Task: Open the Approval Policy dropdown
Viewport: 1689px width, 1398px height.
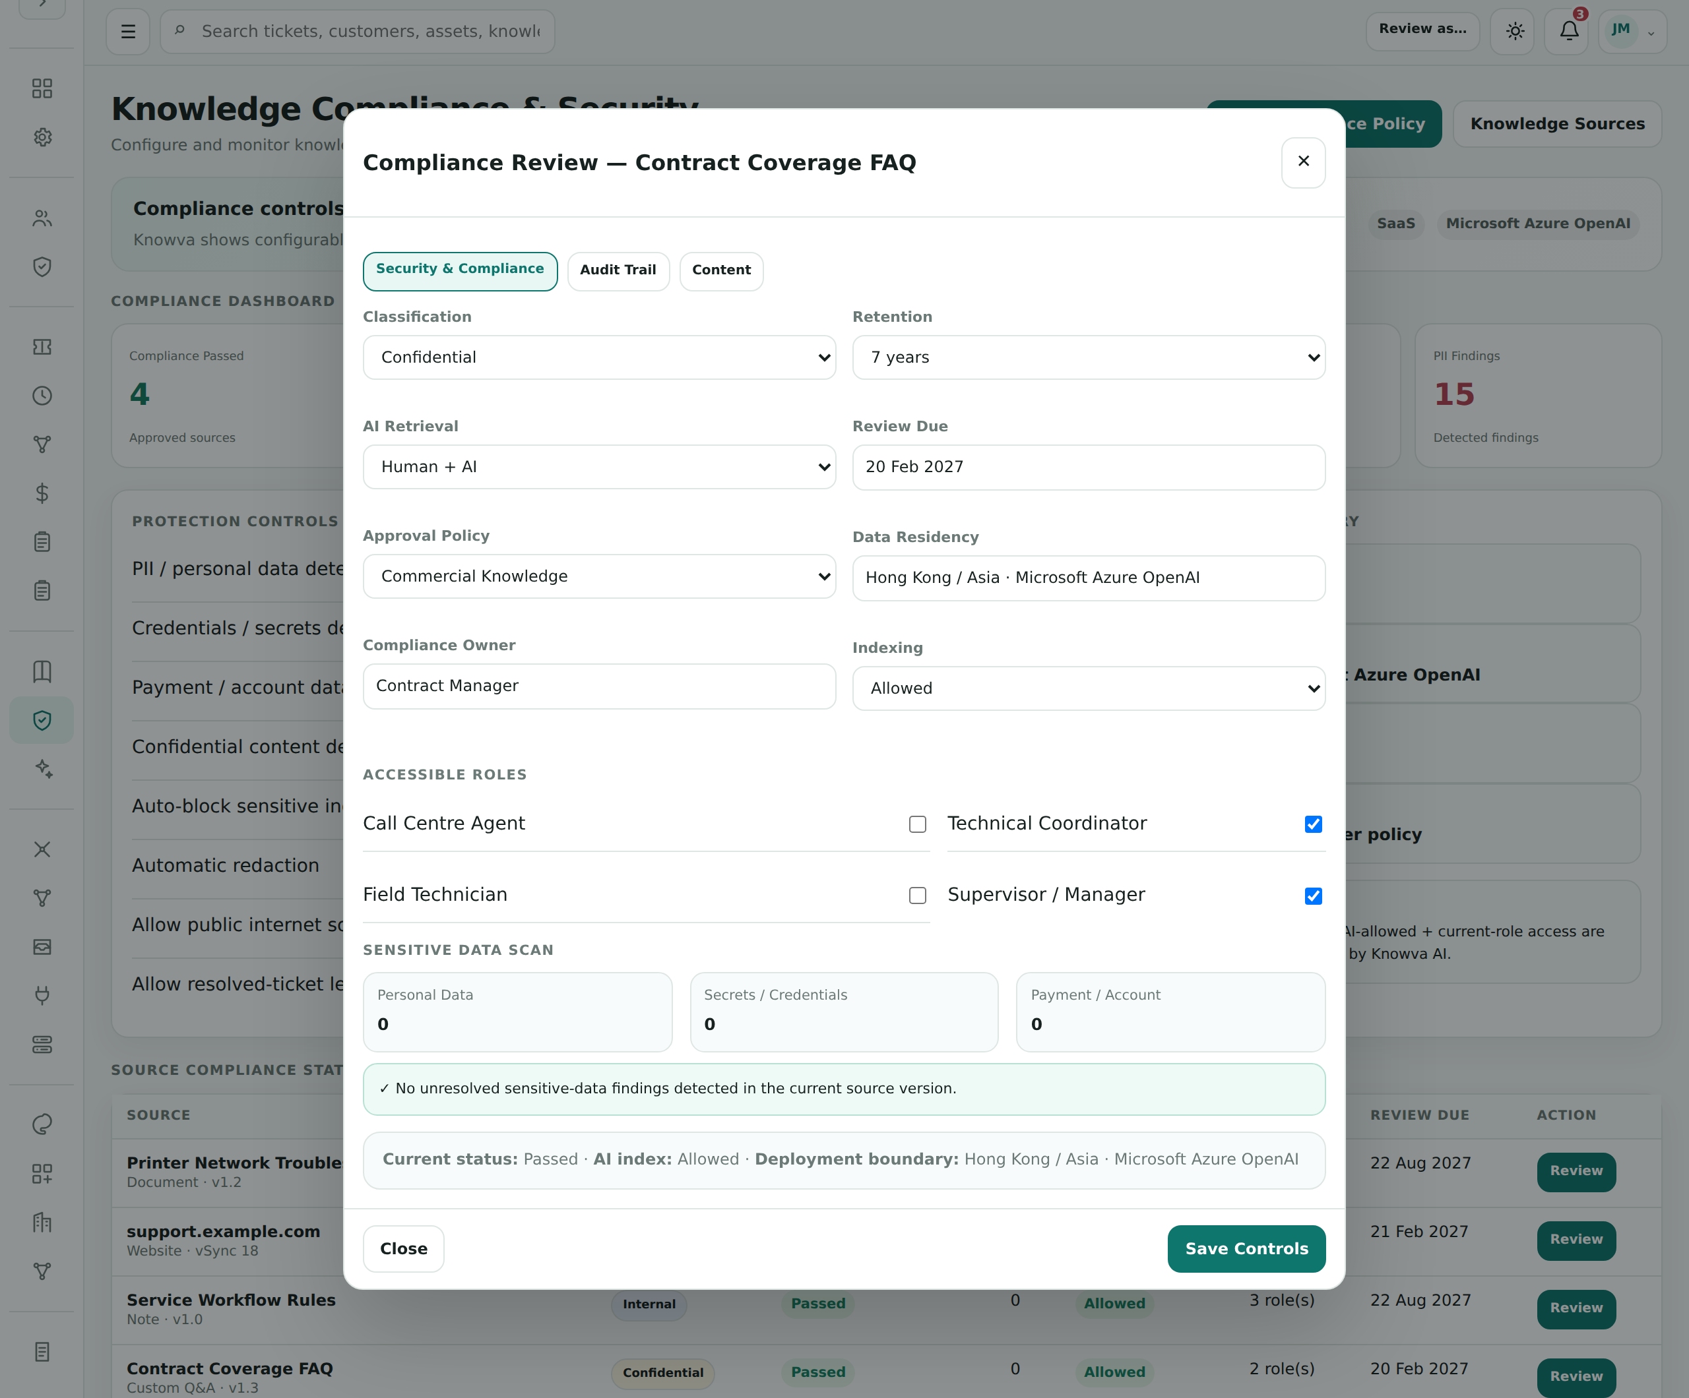Action: pyautogui.click(x=599, y=576)
